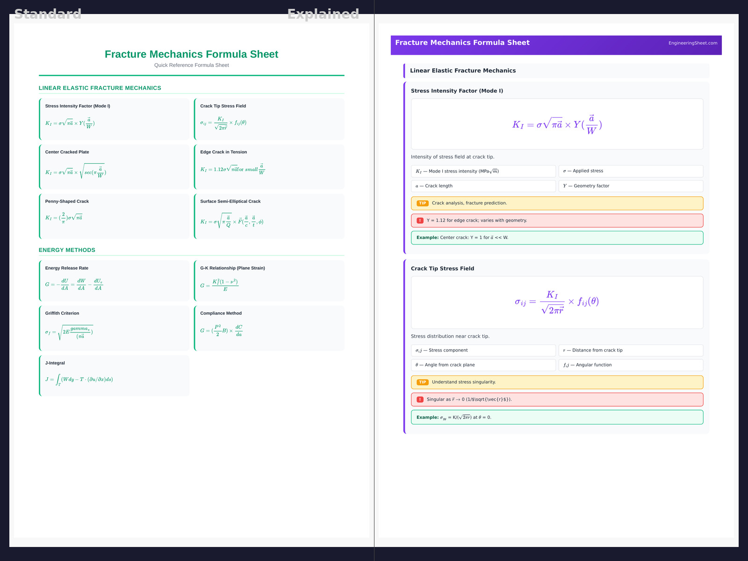
Task: Open the Surface Semi-Elliptical Crack card
Action: click(269, 216)
